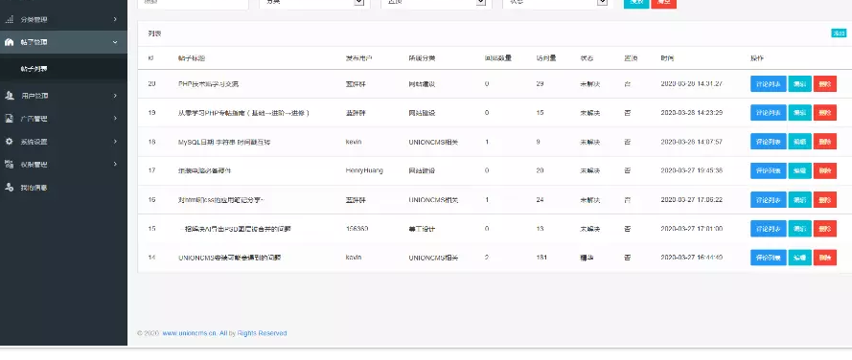Open 评论列表 for post 16
The image size is (852, 360).
coord(768,199)
